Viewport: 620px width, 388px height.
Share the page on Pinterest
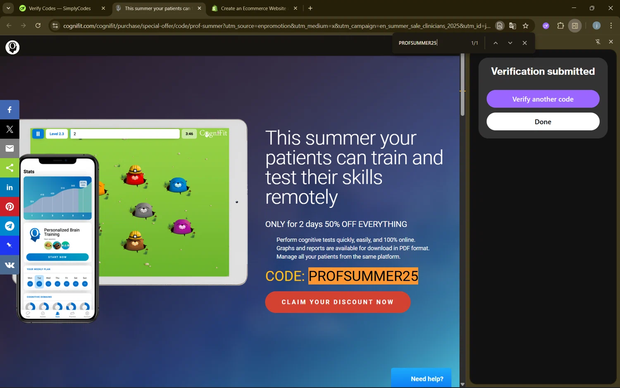point(10,207)
